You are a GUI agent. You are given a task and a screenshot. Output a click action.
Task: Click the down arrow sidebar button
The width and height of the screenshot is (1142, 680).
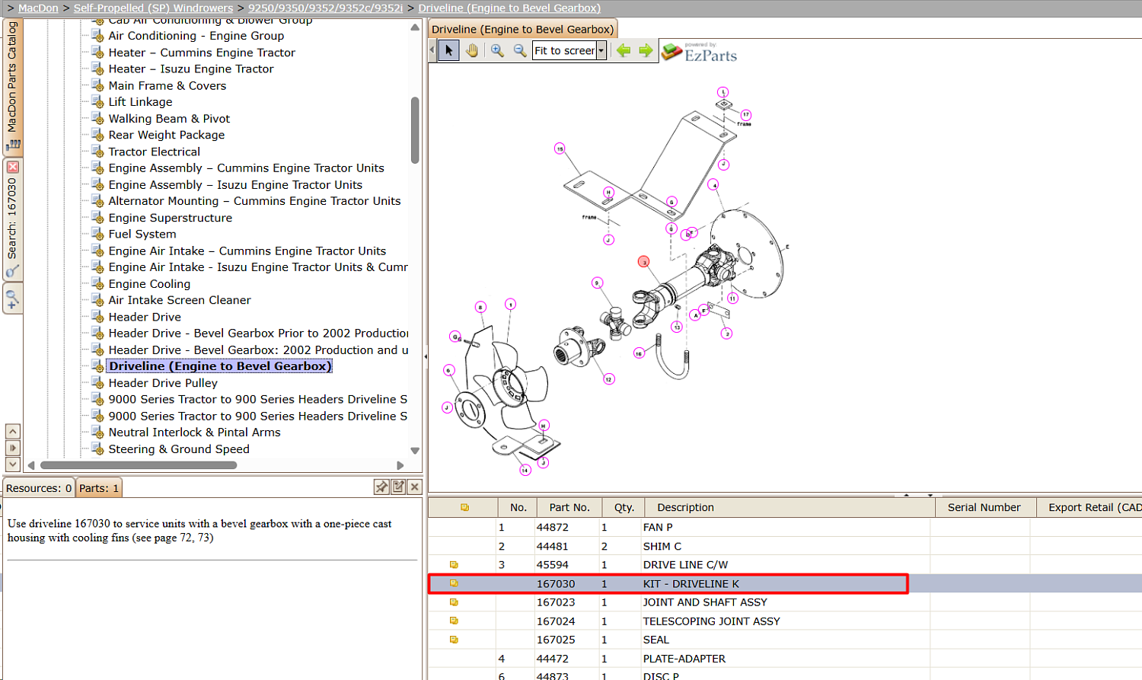click(12, 464)
